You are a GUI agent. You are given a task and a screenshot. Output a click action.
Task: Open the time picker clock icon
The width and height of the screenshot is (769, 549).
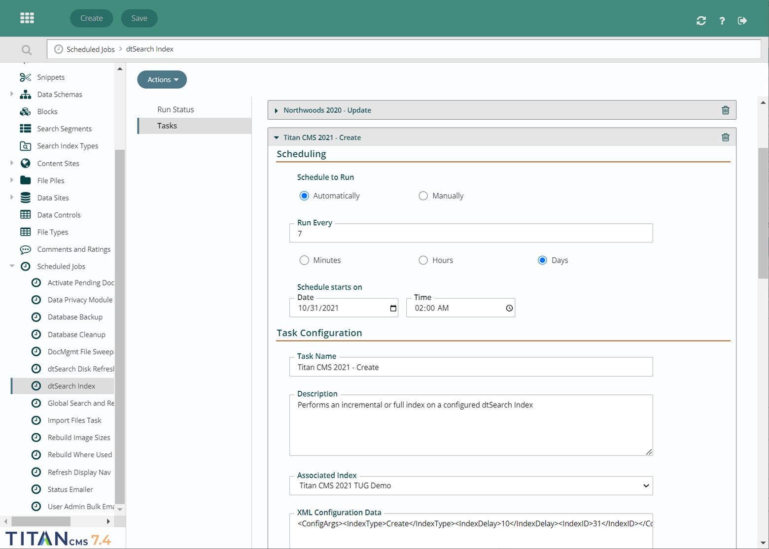pyautogui.click(x=509, y=309)
